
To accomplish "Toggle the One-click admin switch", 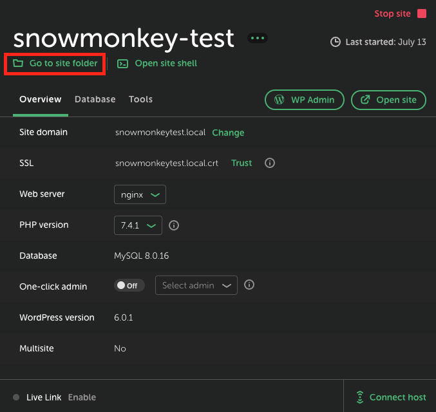I will tap(129, 286).
